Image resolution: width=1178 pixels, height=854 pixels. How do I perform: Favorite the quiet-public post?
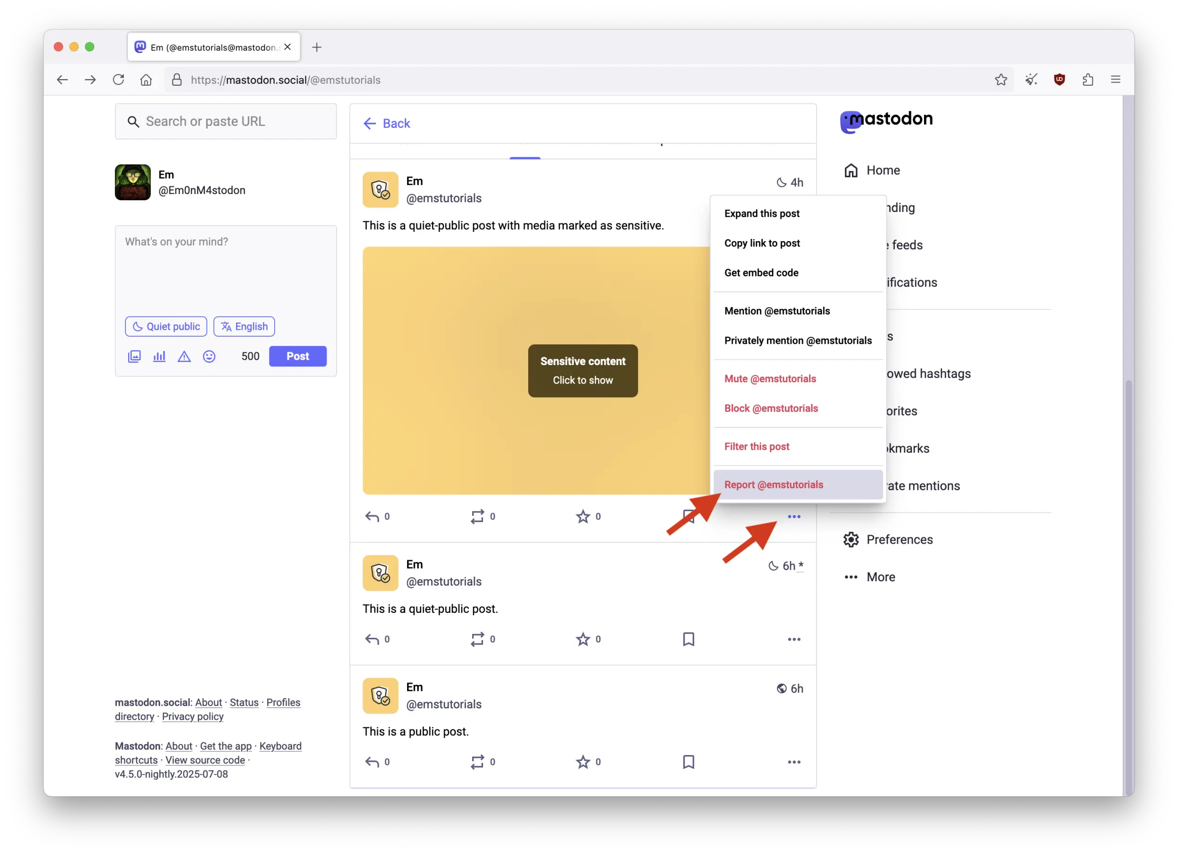coord(583,639)
